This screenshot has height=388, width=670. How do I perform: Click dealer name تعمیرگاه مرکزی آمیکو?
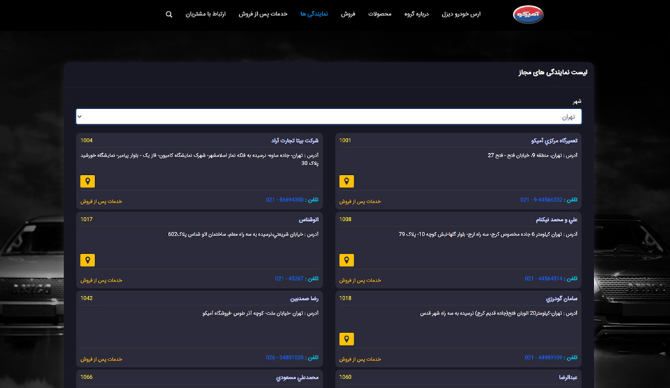tap(555, 140)
